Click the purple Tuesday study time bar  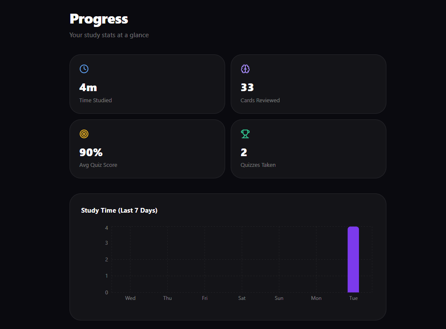(x=353, y=259)
